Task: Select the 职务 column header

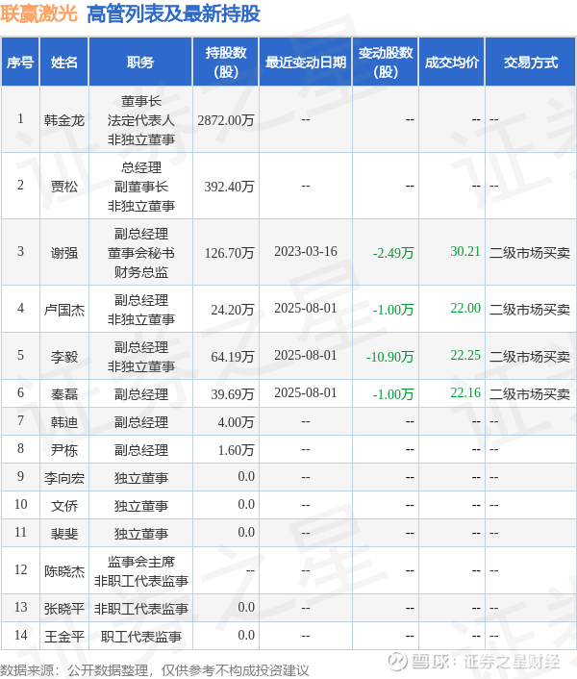Action: coord(140,63)
